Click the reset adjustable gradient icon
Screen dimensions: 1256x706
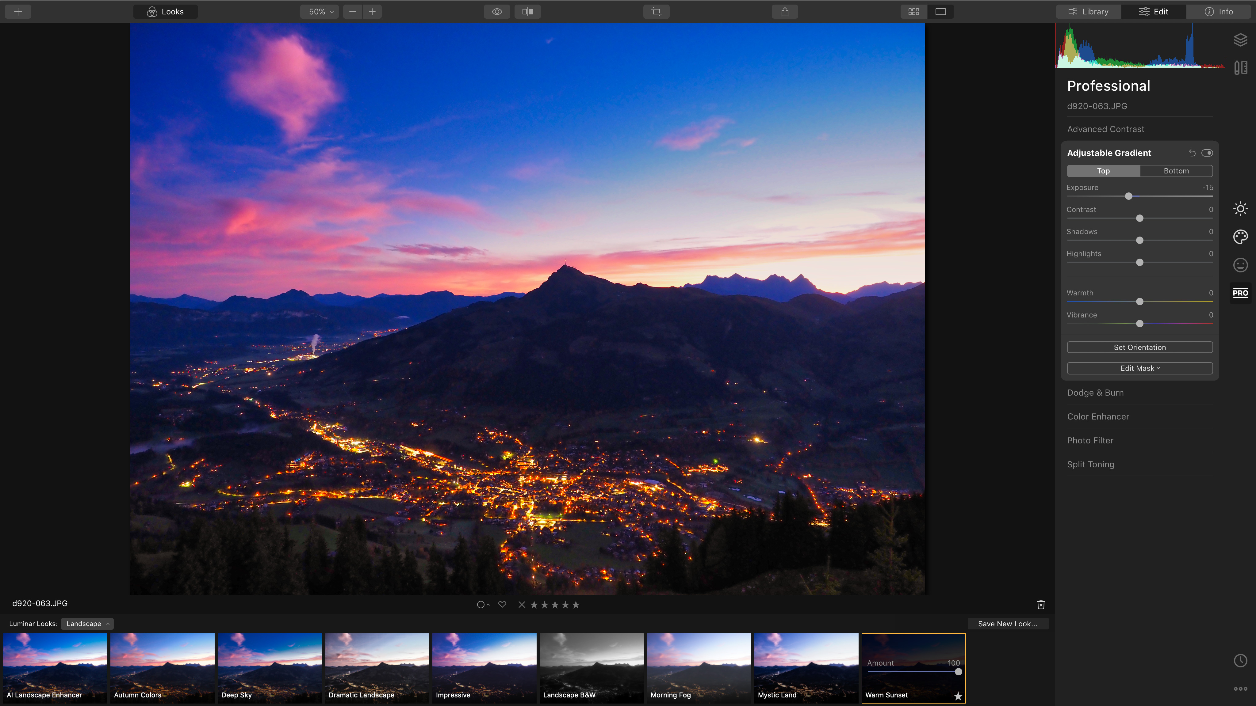[x=1191, y=153]
